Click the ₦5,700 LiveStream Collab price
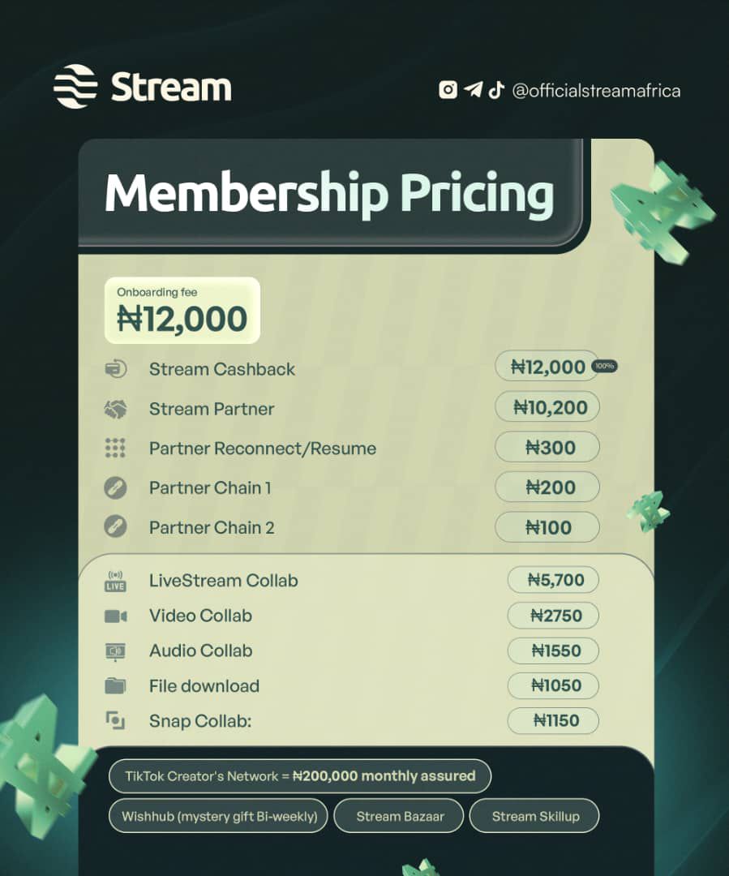Screen dimensions: 729x876 tap(553, 580)
